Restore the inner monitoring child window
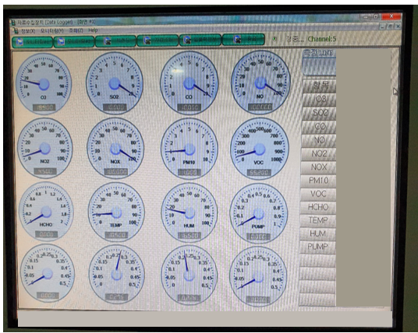 click(x=390, y=26)
